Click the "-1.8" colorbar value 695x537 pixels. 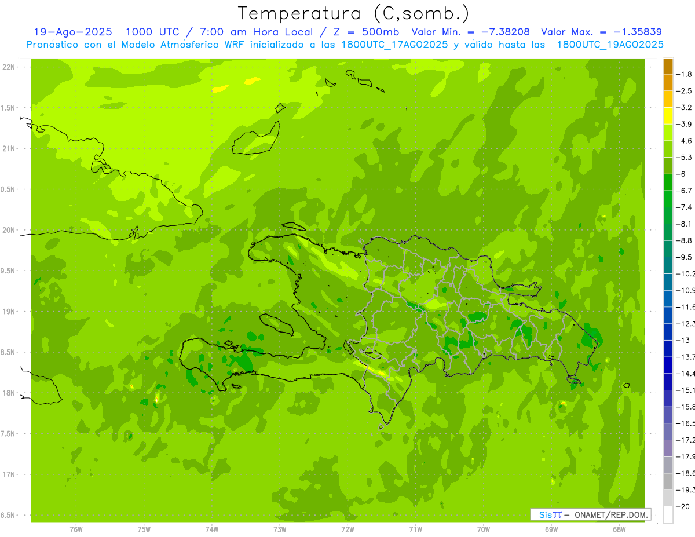(684, 74)
